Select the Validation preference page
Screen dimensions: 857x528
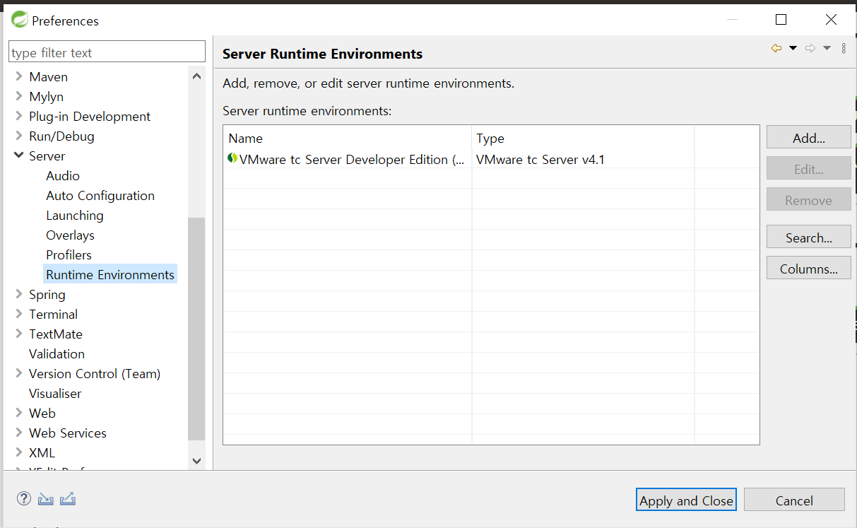pos(57,354)
